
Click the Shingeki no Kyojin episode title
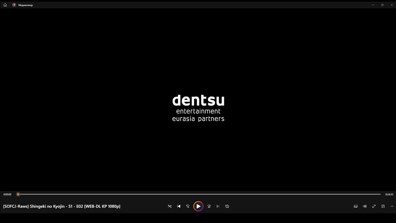[x=62, y=206]
